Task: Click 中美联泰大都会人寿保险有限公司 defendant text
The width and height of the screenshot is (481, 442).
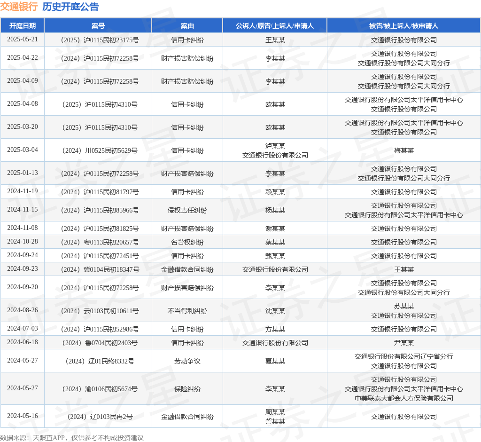Action: pyautogui.click(x=403, y=399)
